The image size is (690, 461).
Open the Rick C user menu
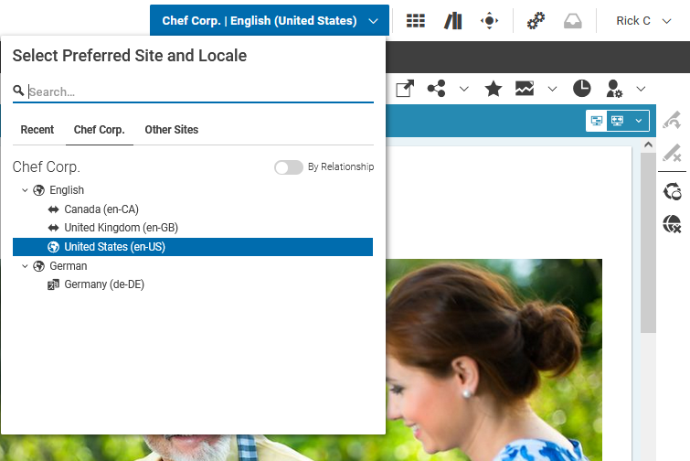(x=642, y=21)
